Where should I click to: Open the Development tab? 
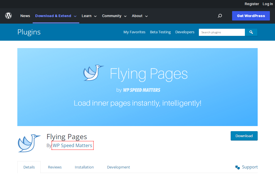[x=118, y=167]
